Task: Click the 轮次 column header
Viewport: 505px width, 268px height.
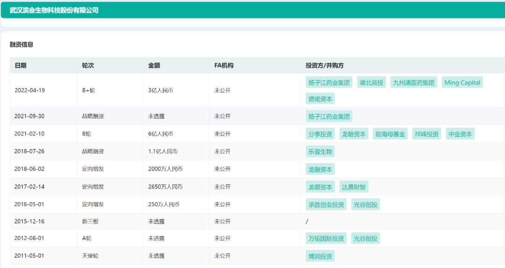Action: click(88, 66)
